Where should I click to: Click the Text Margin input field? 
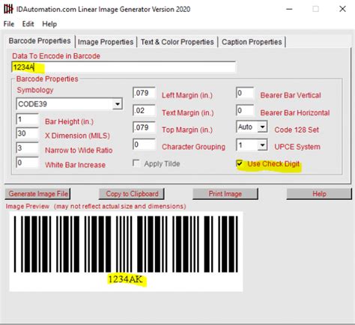point(144,110)
